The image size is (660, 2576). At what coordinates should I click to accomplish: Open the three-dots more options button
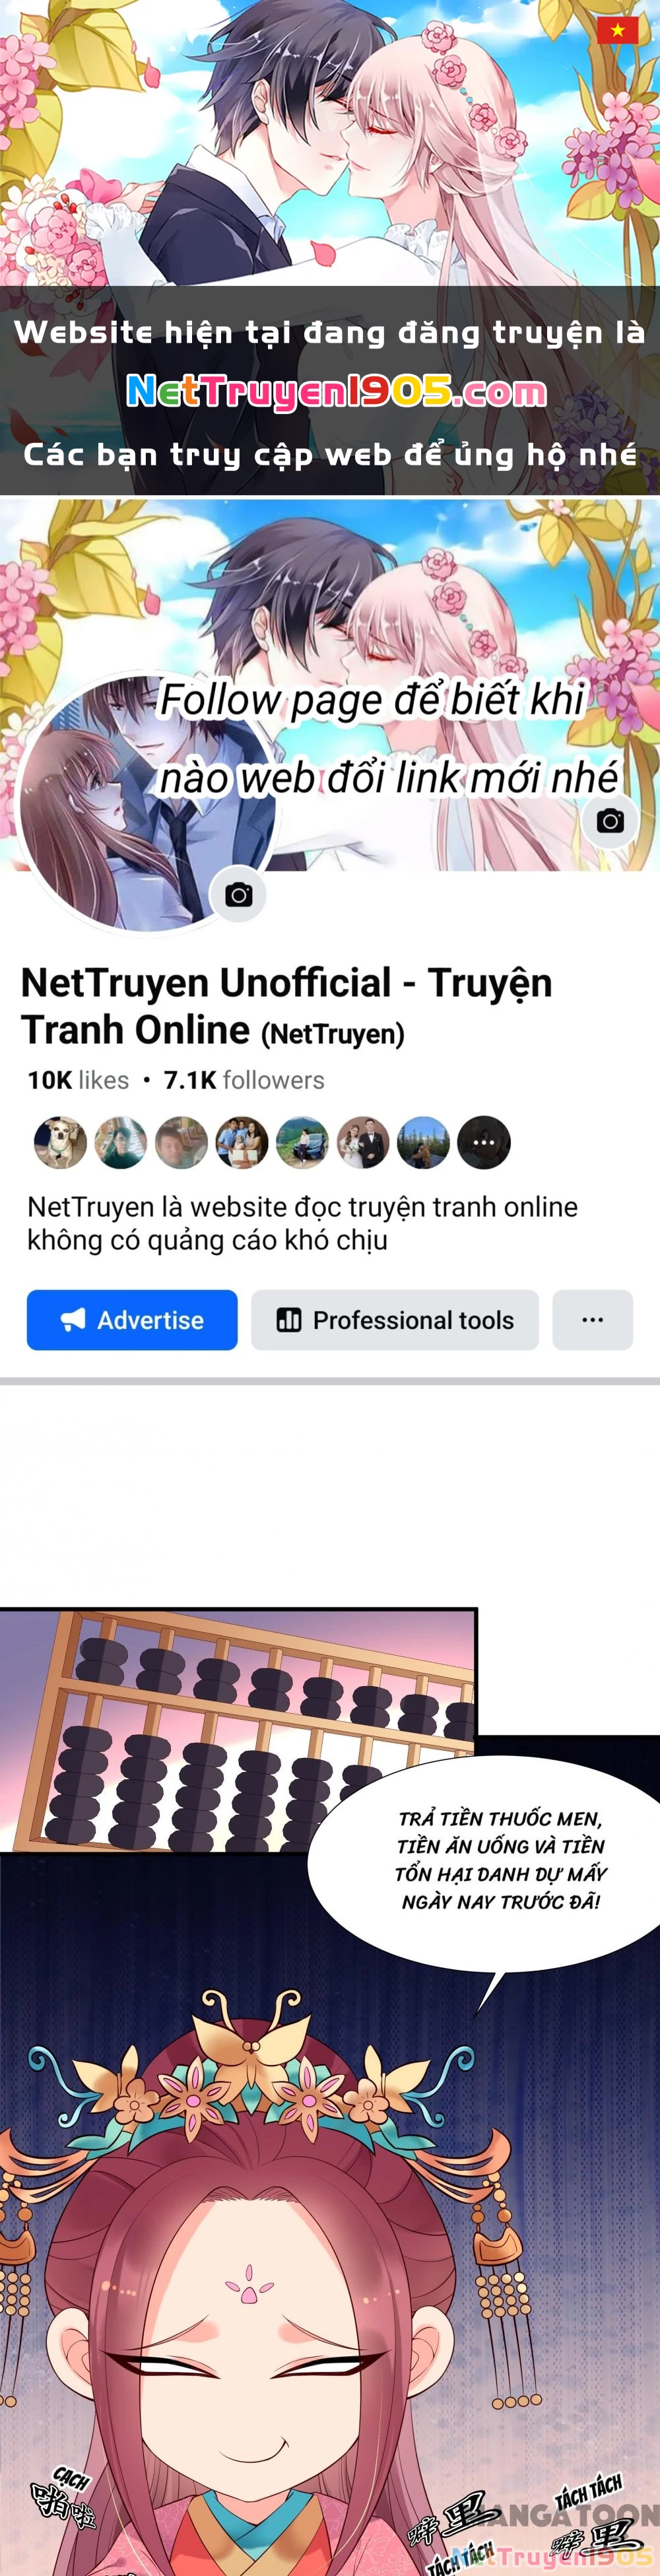(592, 1320)
